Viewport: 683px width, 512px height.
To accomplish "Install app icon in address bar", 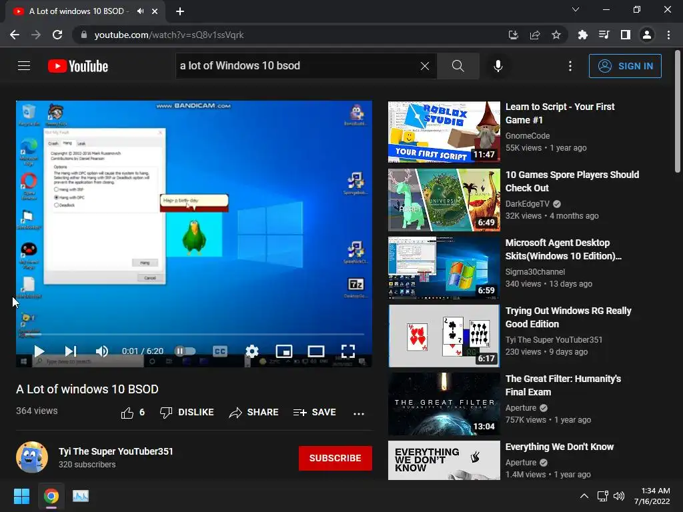I will click(513, 35).
